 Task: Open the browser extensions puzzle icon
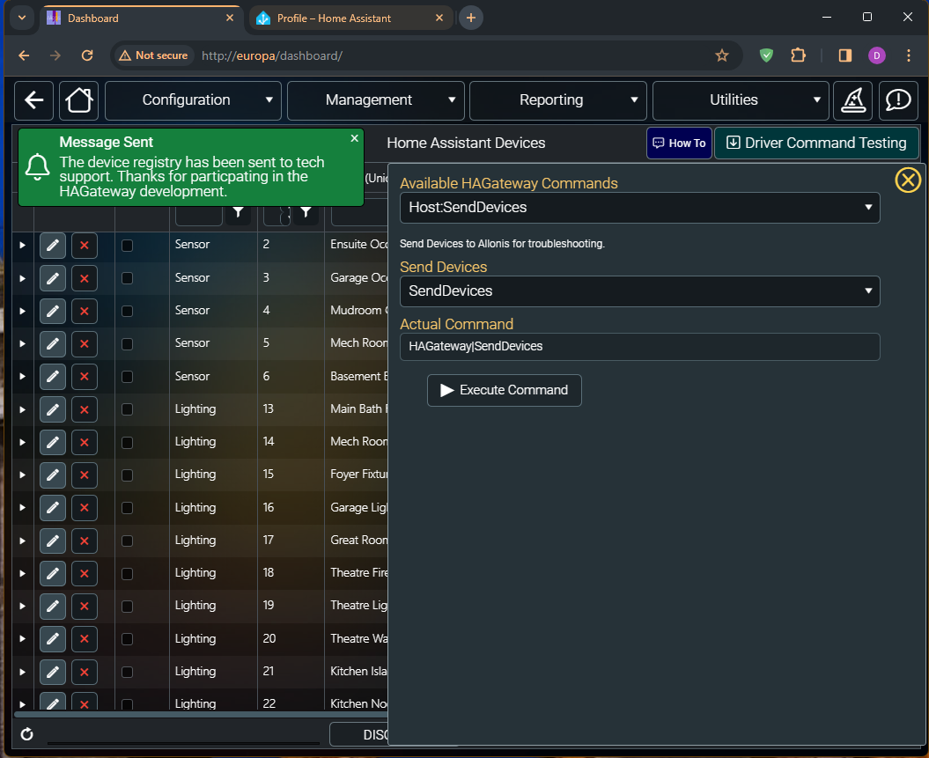click(798, 55)
